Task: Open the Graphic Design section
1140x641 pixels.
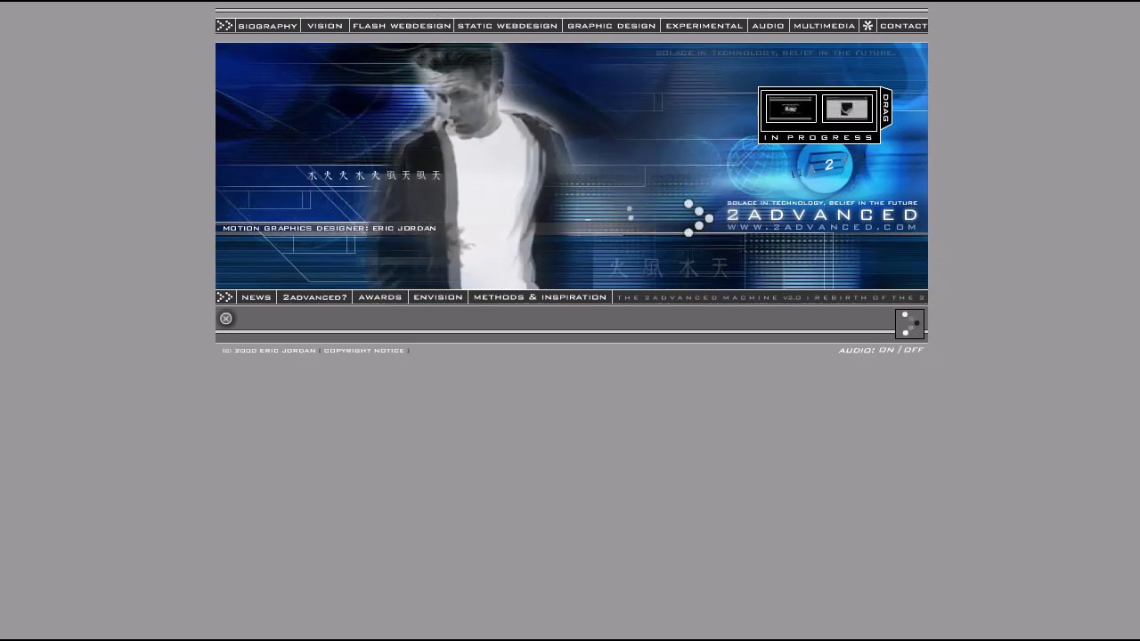Action: [611, 26]
